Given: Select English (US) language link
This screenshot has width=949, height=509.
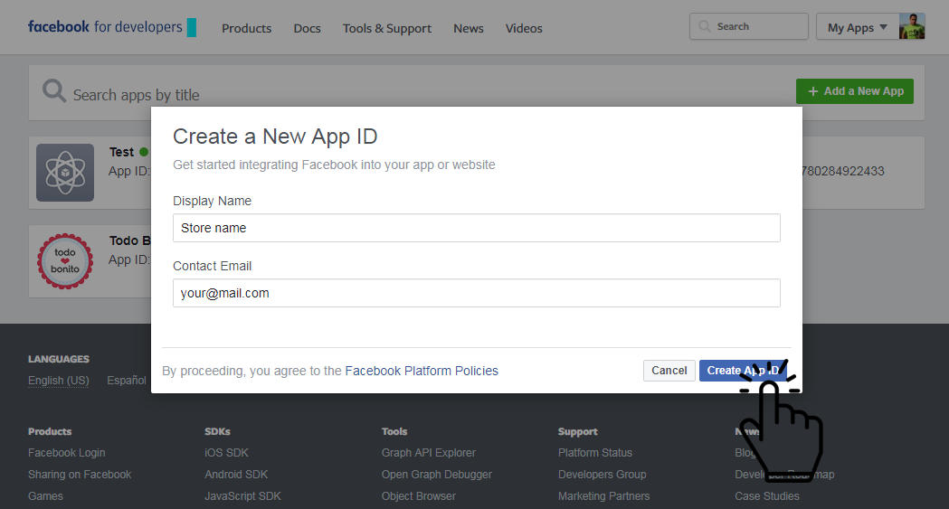Looking at the screenshot, I should click(58, 381).
